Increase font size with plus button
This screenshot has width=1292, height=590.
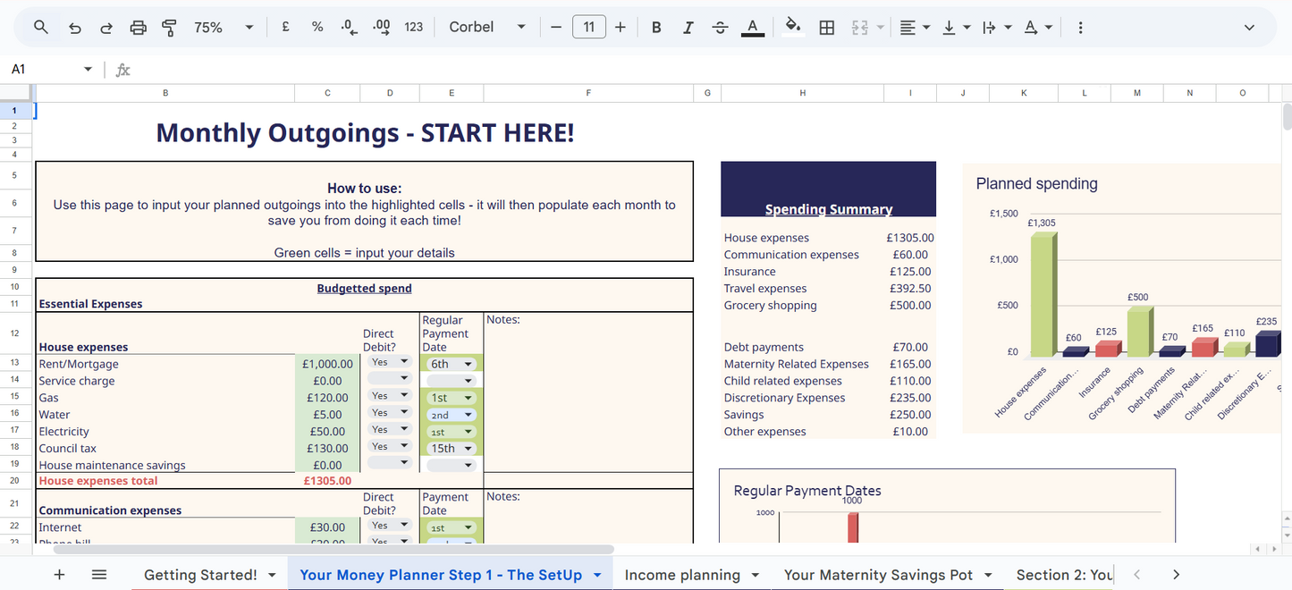(x=621, y=28)
